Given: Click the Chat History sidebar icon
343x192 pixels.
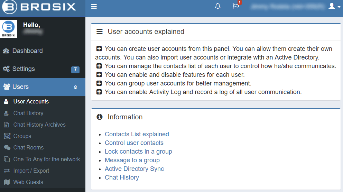Looking at the screenshot, I should pos(6,113).
